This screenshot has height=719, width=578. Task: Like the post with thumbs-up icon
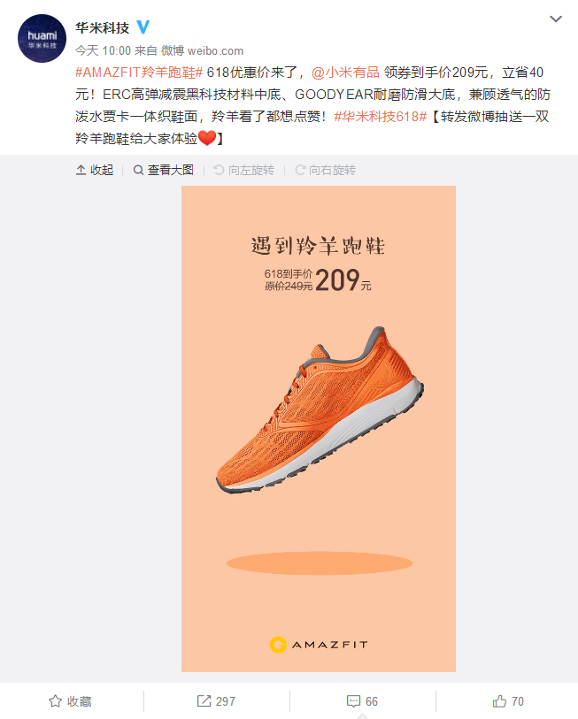tap(499, 700)
